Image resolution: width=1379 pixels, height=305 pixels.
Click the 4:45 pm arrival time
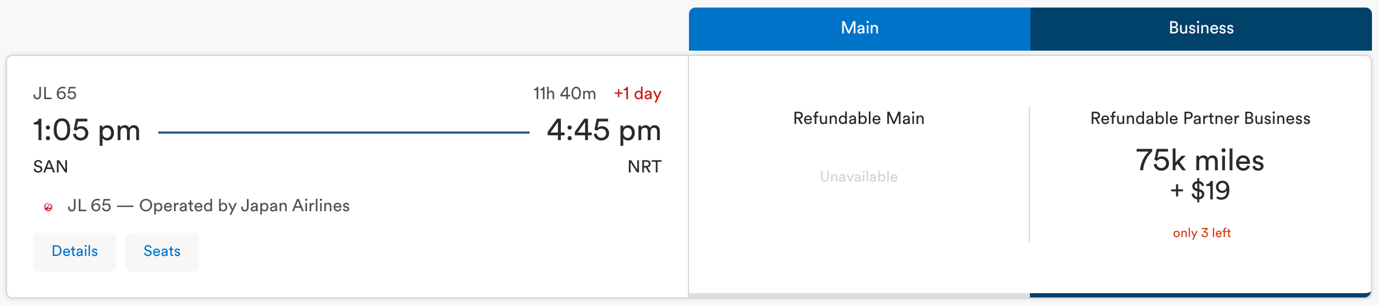[x=604, y=130]
